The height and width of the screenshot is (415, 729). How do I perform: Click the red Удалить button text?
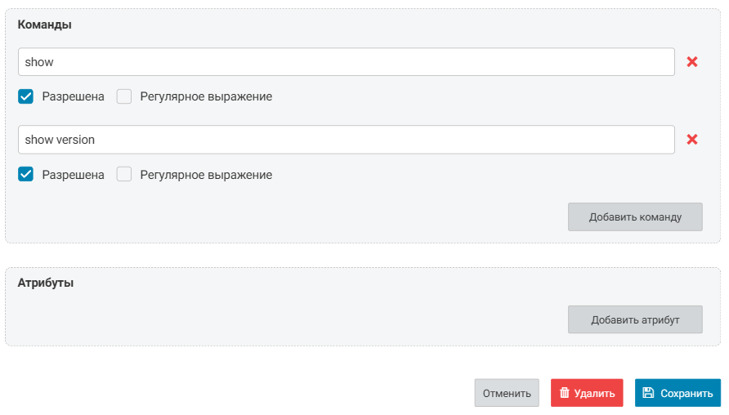594,393
